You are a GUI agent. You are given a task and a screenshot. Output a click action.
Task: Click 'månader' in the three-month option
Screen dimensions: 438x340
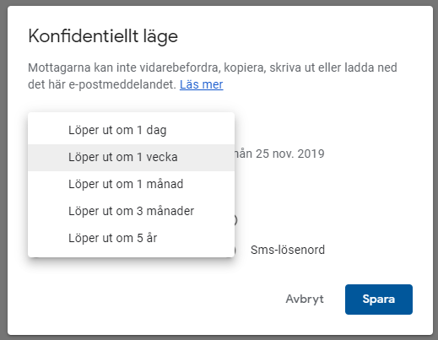(x=170, y=212)
